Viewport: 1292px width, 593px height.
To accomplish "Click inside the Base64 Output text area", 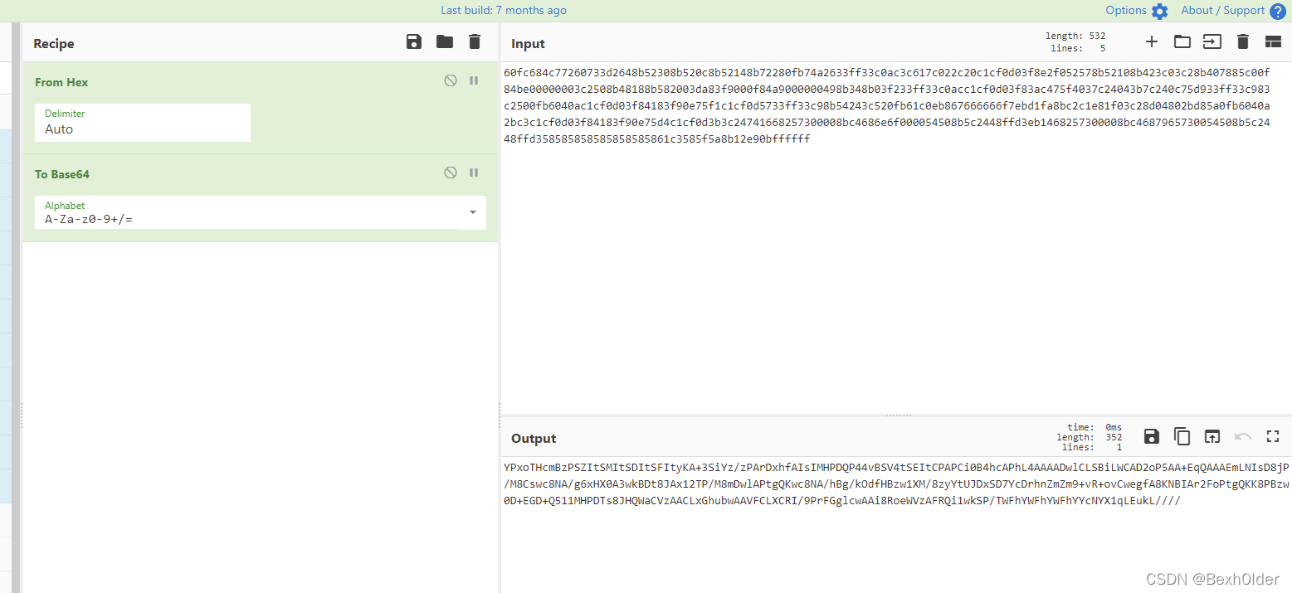I will 895,525.
